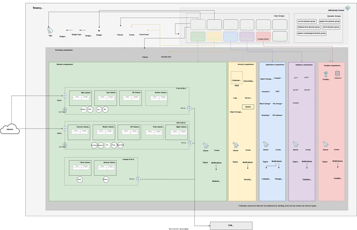
Task: Select the Exadata Admins user group box
Action: pos(264,36)
